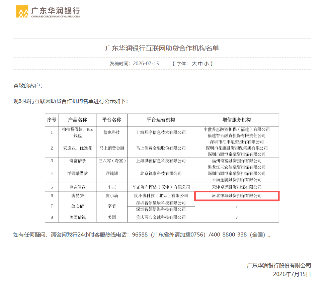This screenshot has width=323, height=281.
Task: Click cell 信也科技
Action: pos(112,132)
